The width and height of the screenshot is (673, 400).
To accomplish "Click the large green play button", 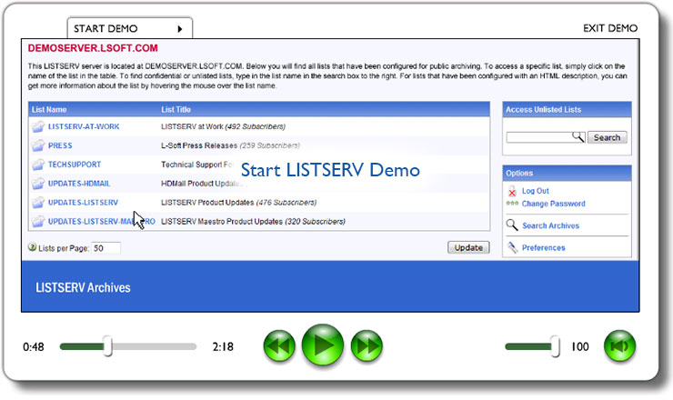I will tap(323, 345).
